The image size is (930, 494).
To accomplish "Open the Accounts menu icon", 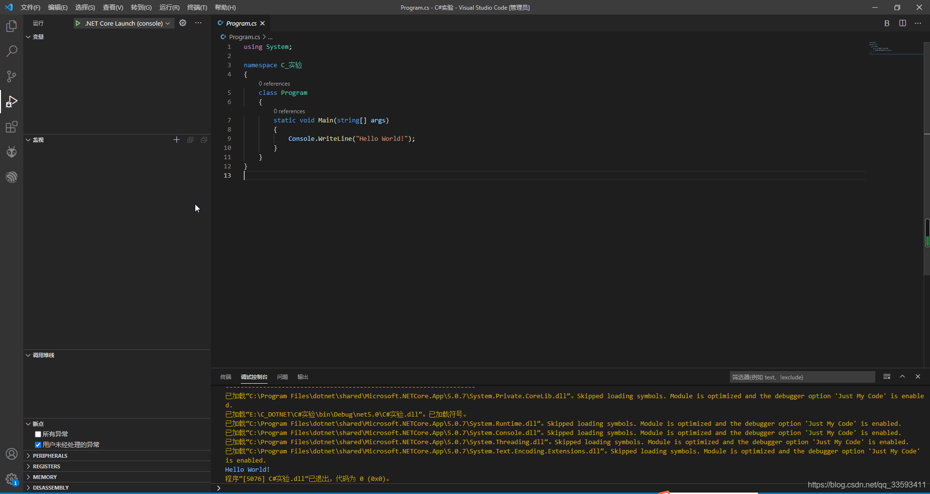I will tap(12, 454).
